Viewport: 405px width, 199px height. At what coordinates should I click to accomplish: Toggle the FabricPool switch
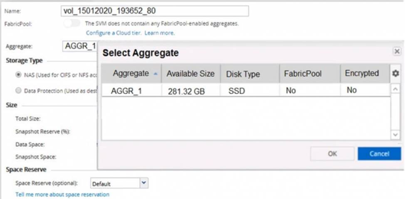[72, 24]
